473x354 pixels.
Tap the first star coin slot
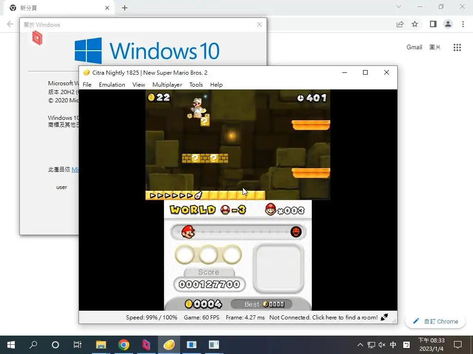pos(185,254)
